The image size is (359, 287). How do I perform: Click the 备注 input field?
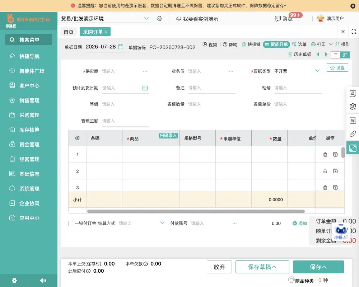click(x=211, y=88)
